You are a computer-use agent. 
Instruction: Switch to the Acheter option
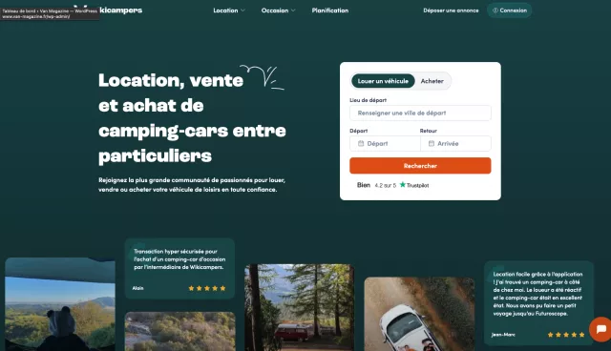coord(432,81)
